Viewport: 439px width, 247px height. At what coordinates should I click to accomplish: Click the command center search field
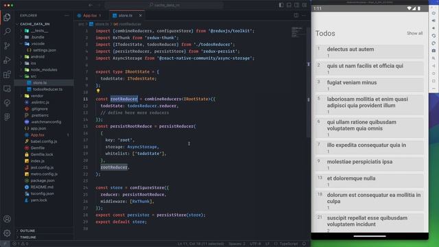(x=164, y=5)
